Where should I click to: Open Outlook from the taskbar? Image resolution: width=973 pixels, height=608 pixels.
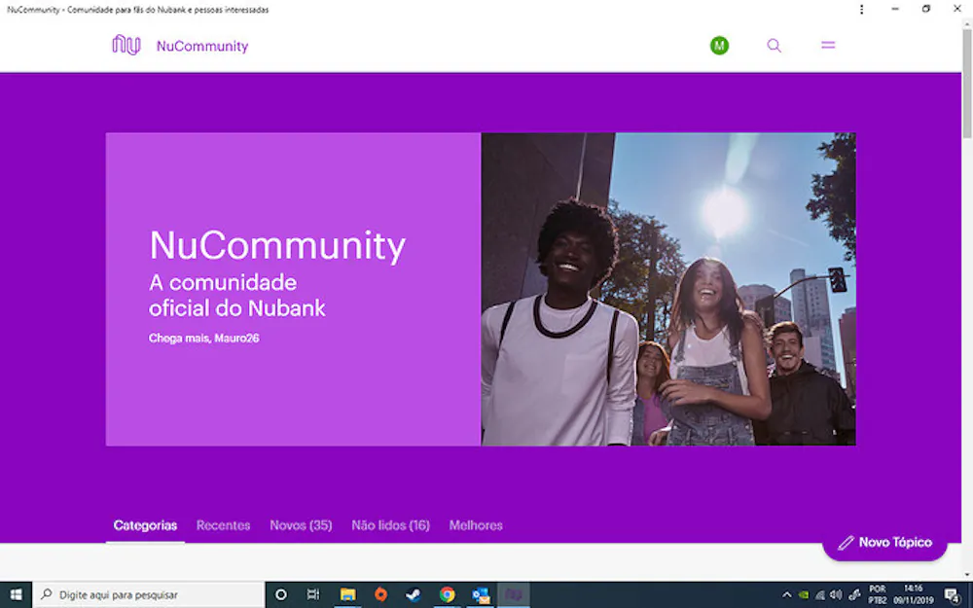pos(481,594)
